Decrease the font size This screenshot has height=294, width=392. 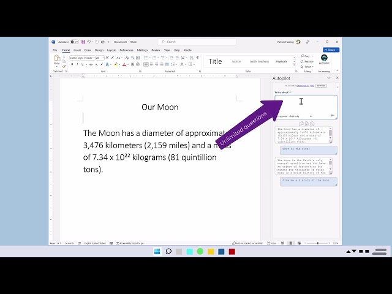tap(113, 58)
